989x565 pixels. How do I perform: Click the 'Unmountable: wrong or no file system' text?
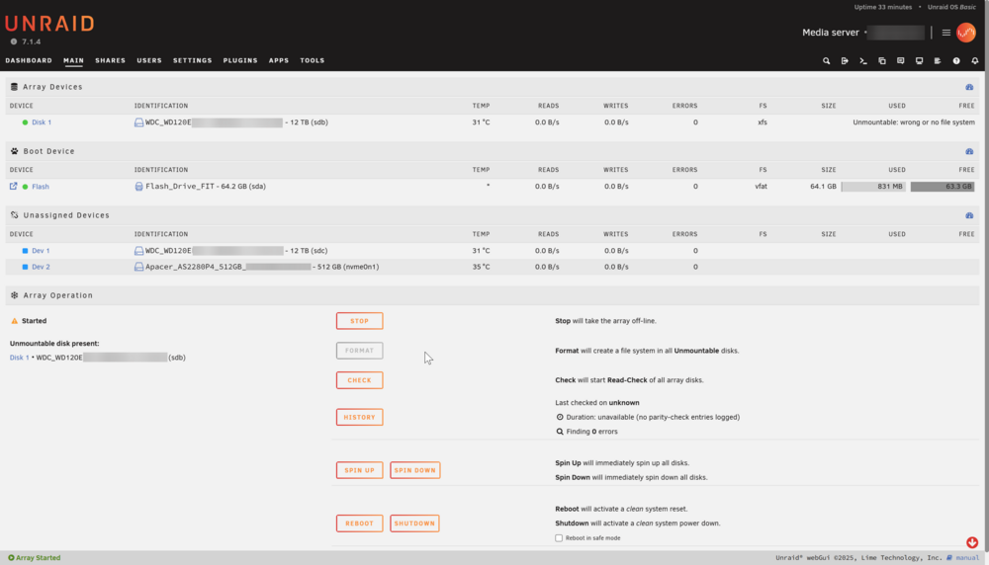pos(914,122)
